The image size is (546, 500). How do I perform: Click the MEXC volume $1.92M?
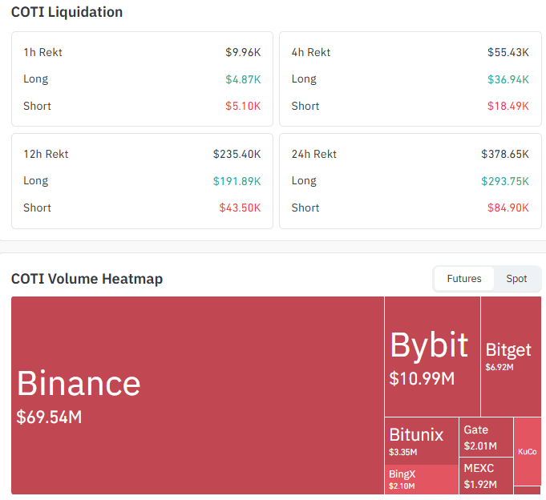point(480,484)
